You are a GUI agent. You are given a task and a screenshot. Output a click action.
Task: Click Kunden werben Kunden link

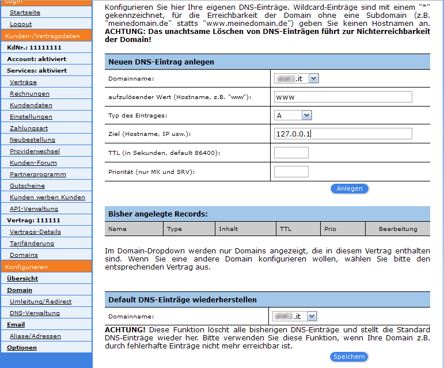coord(47,198)
